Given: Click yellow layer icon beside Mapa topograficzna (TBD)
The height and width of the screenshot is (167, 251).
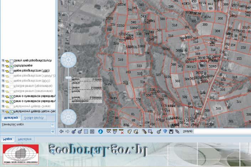Looking at the screenshot, I should pos(7,71).
